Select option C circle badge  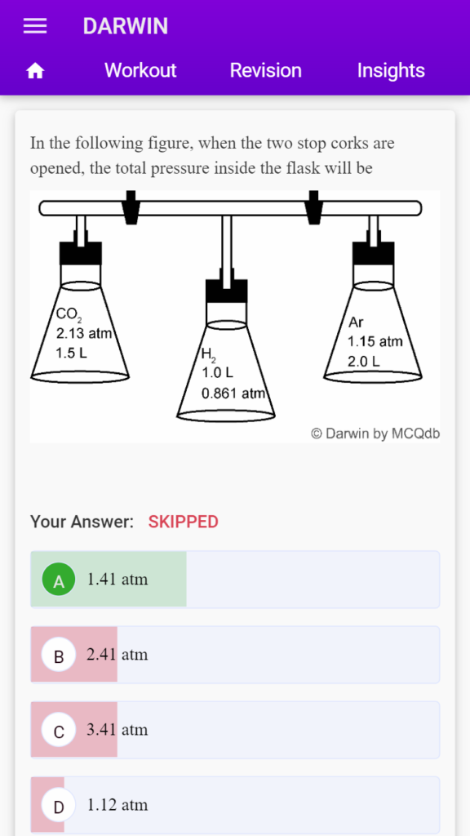click(59, 730)
